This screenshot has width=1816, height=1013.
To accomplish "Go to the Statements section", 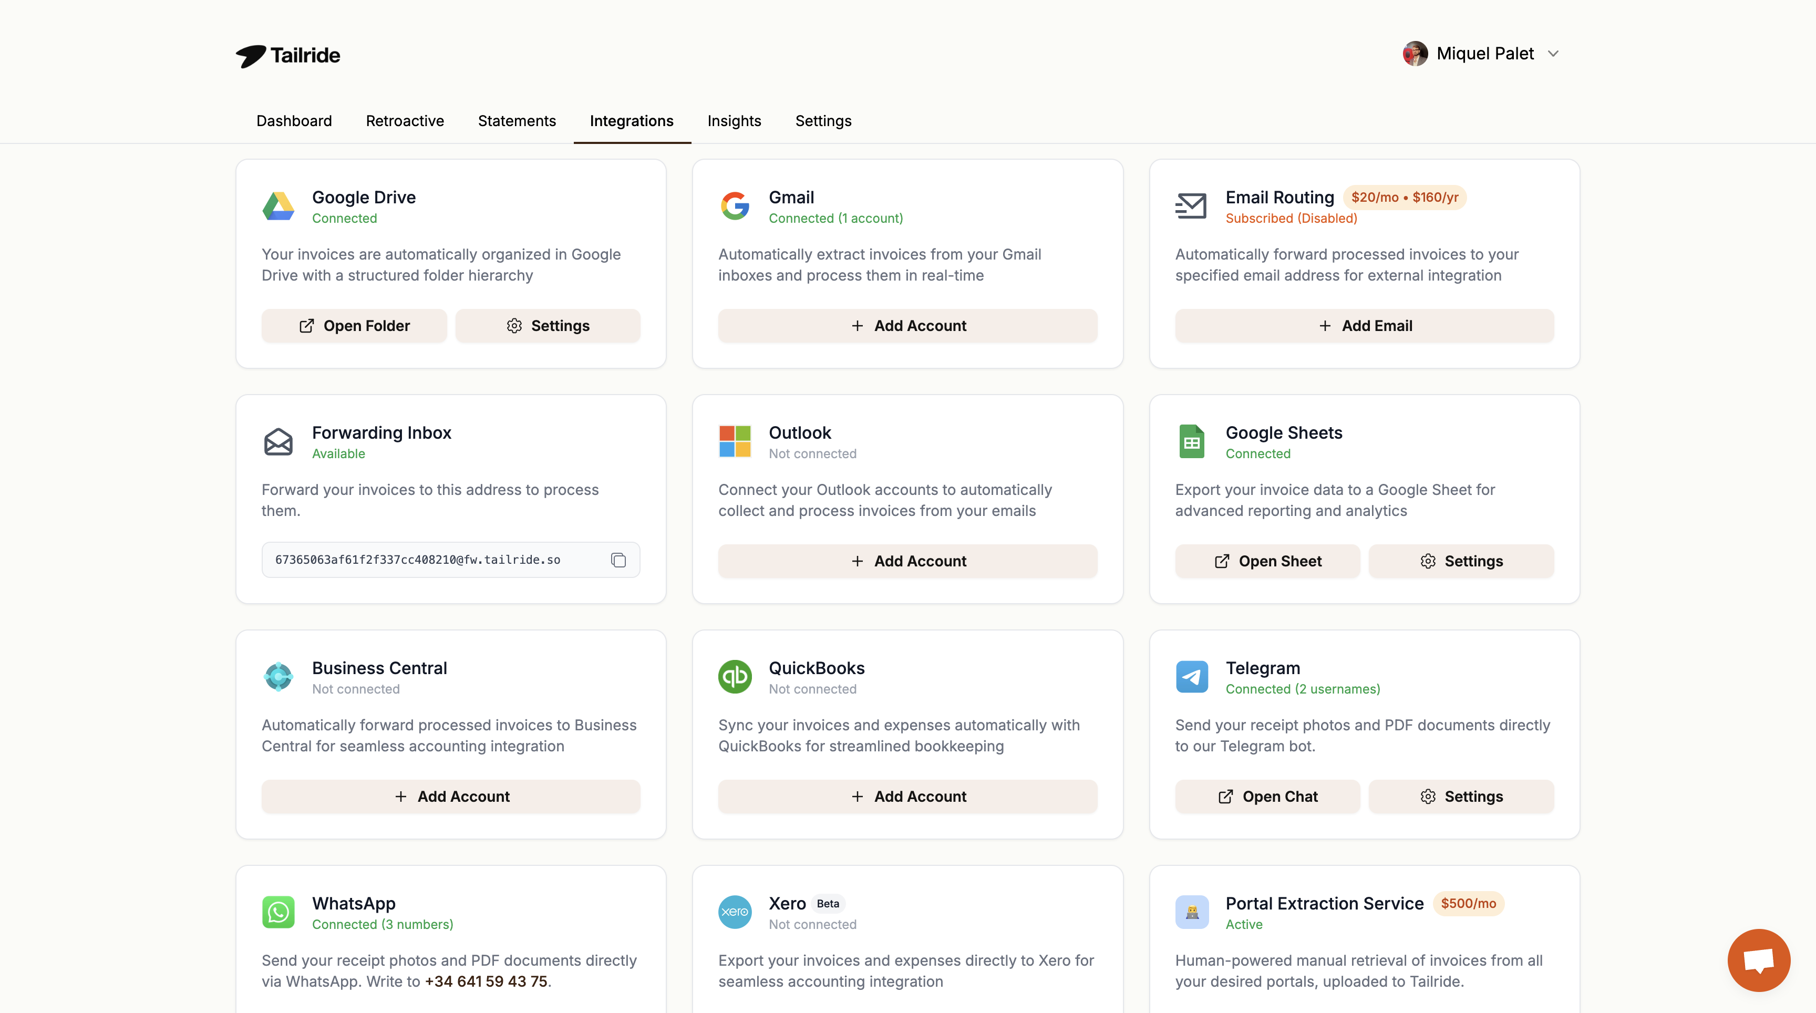I will (x=517, y=120).
